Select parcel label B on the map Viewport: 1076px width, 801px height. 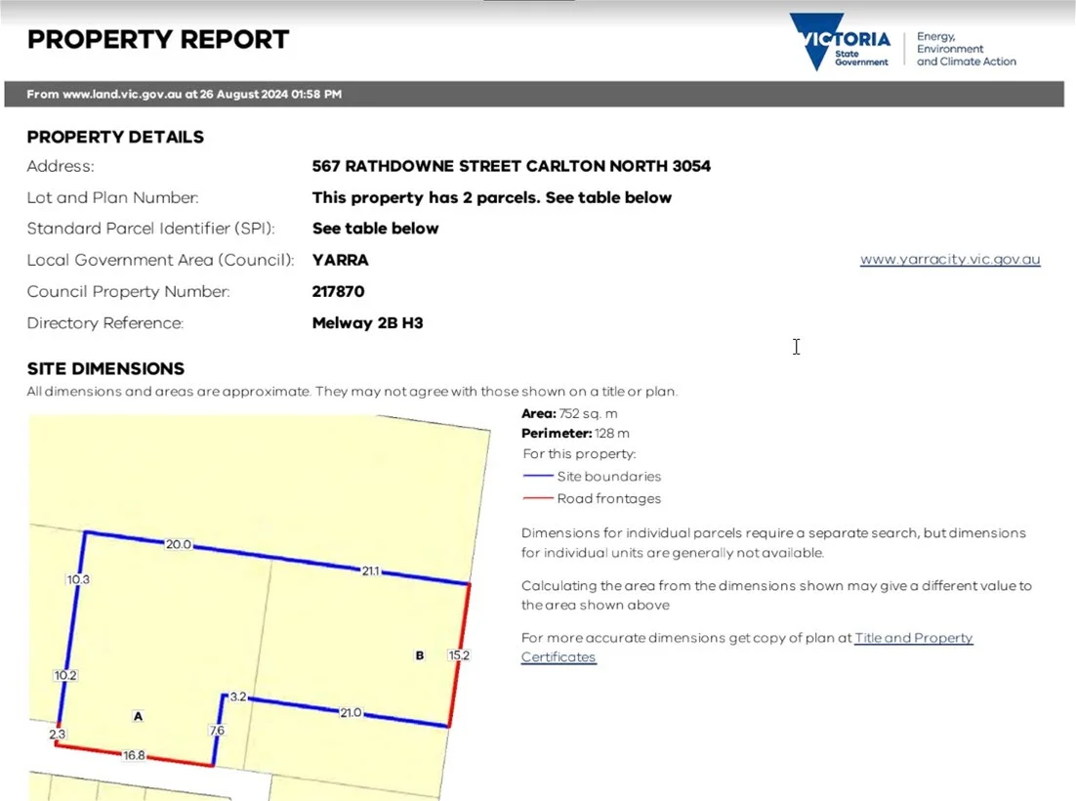pyautogui.click(x=420, y=655)
